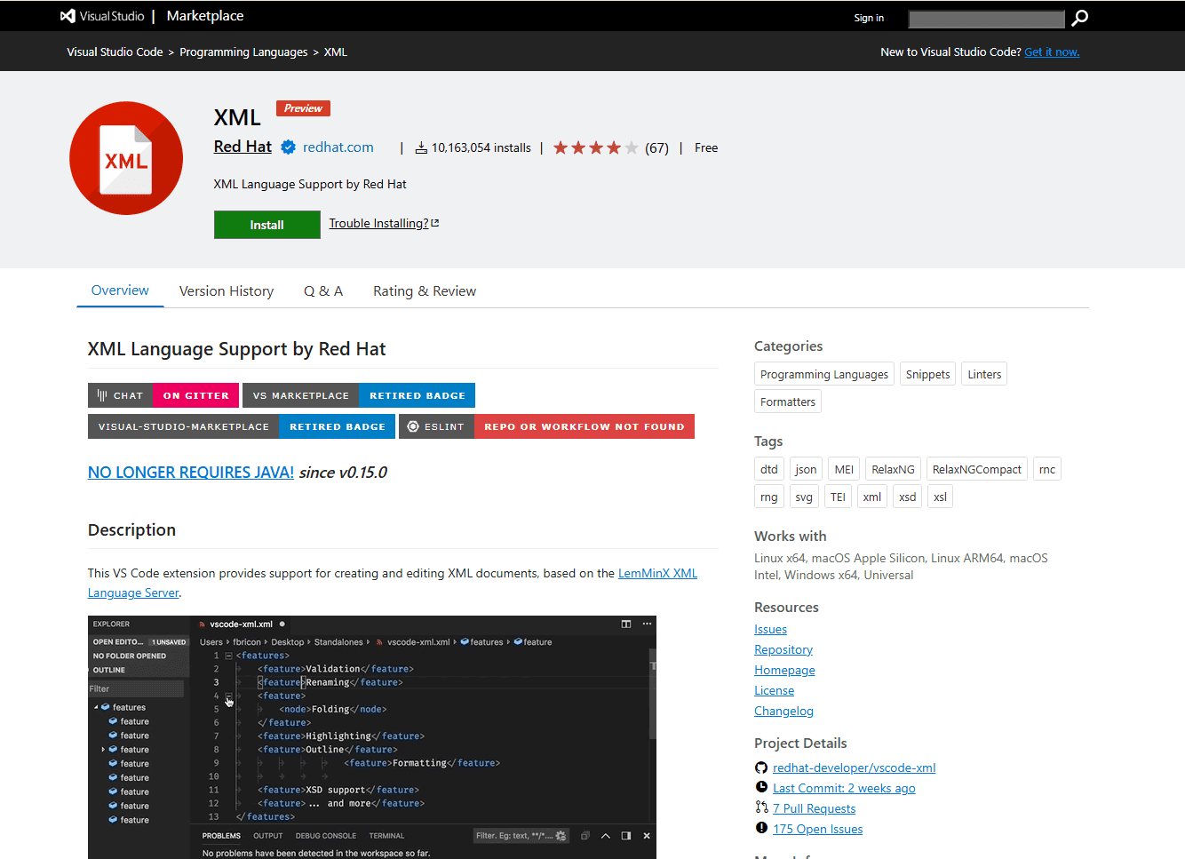Click the pull request icon
The height and width of the screenshot is (859, 1185).
pos(761,807)
